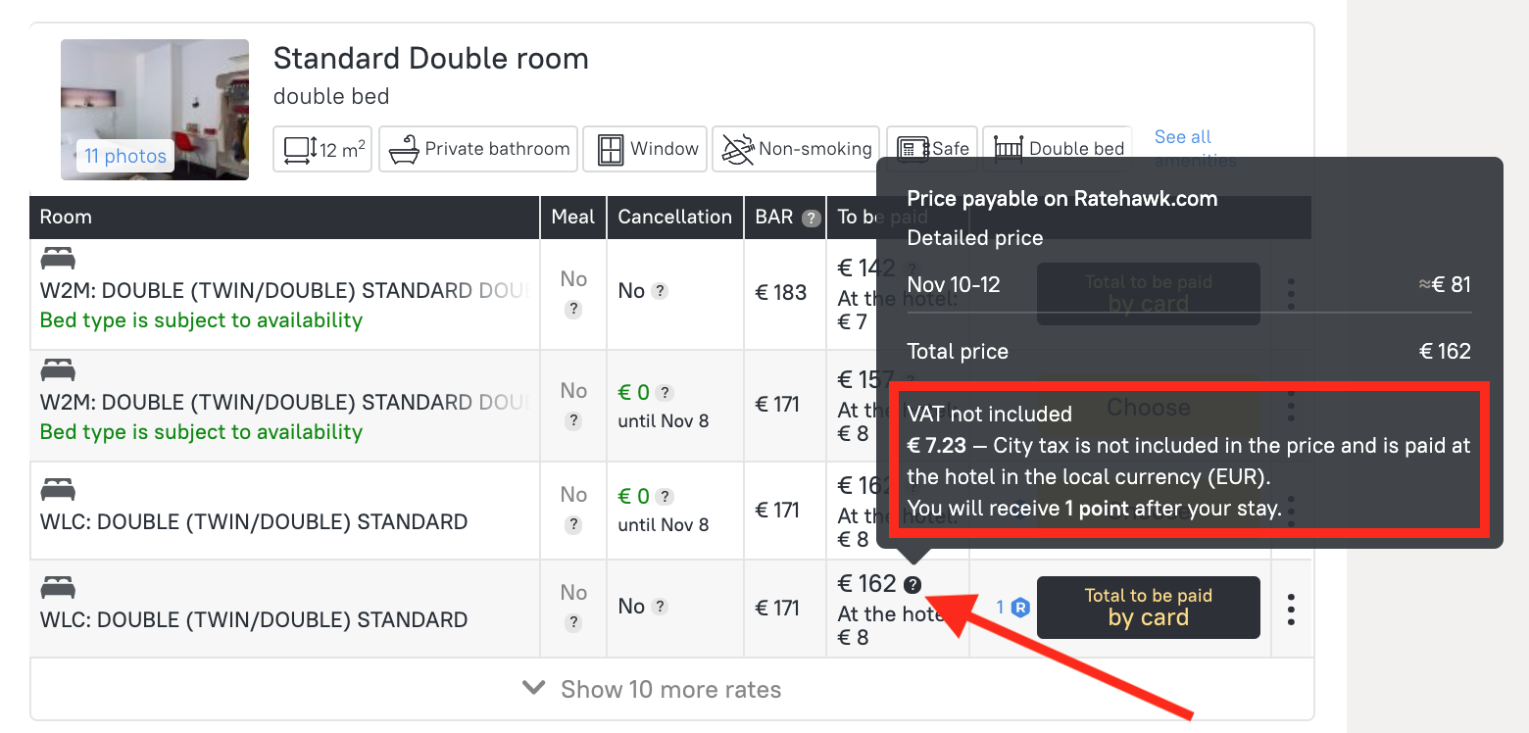The image size is (1529, 733).
Task: Click the bed icon in the first W2M row
Action: coord(58,260)
